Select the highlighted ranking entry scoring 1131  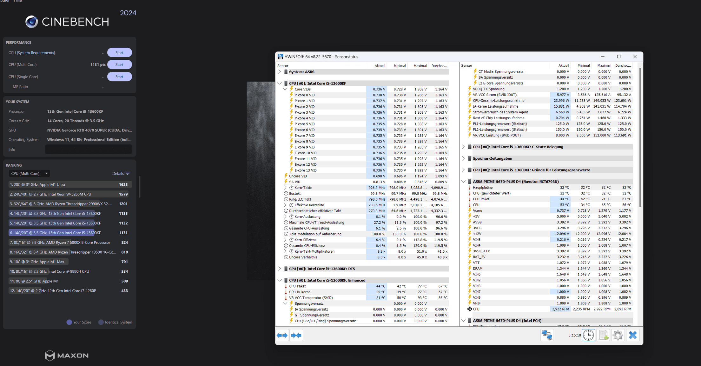(70, 233)
